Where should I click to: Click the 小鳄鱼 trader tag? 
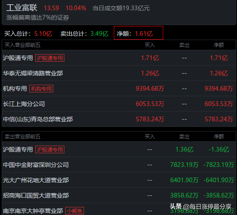tap(75, 211)
